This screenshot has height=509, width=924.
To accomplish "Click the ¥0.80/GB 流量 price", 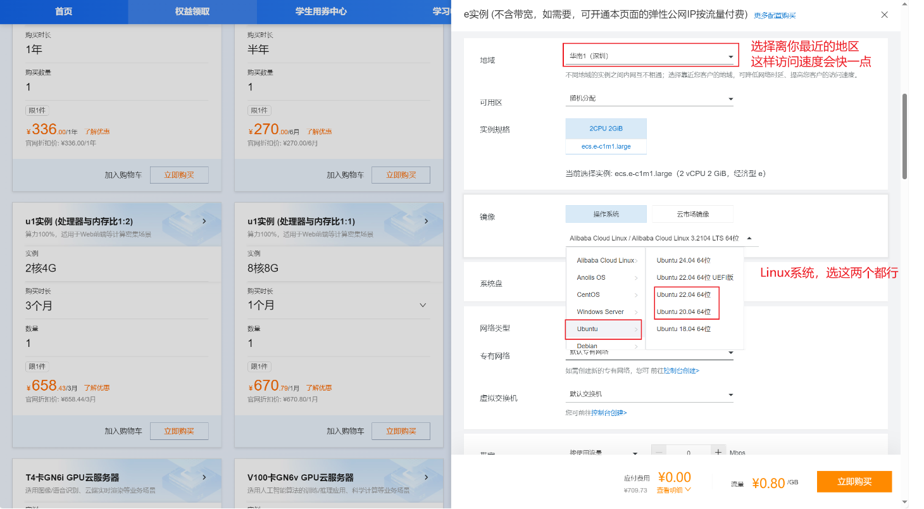I will 775,483.
